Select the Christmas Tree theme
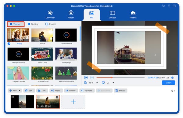Screen dimensions: 183x118 coord(42,73)
